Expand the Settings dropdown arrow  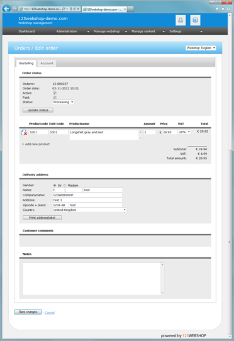coord(201,31)
